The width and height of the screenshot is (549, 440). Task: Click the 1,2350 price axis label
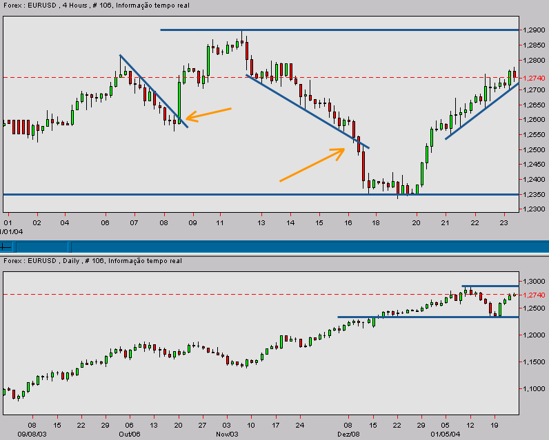pos(534,194)
